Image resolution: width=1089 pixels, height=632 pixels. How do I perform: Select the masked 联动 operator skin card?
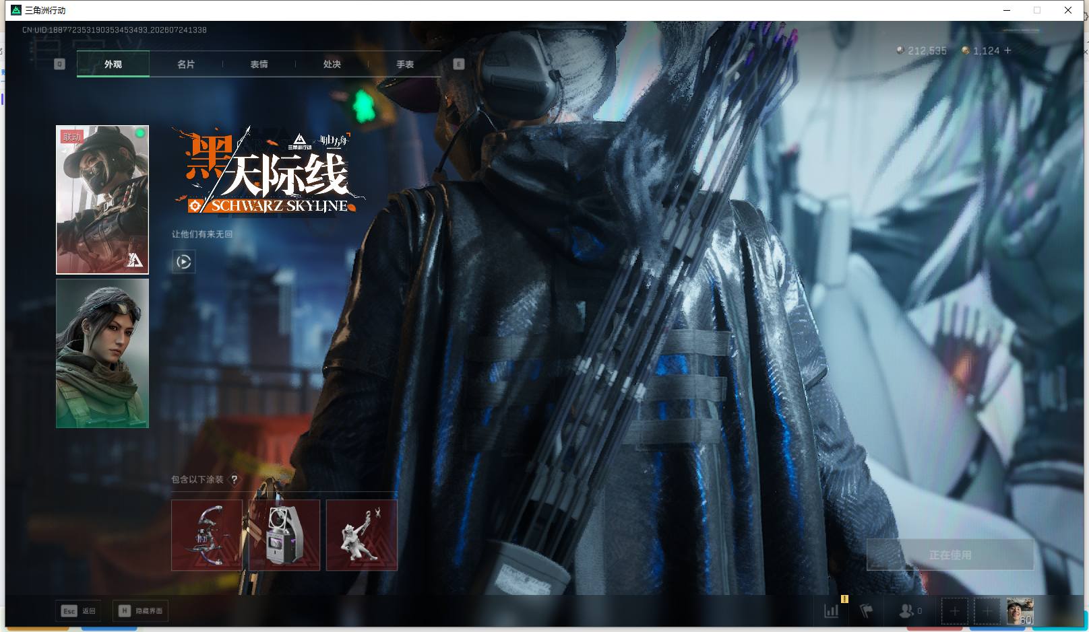(102, 200)
